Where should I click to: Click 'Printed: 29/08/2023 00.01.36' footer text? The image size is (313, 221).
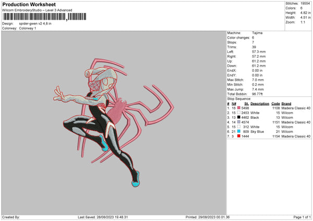tap(208, 217)
